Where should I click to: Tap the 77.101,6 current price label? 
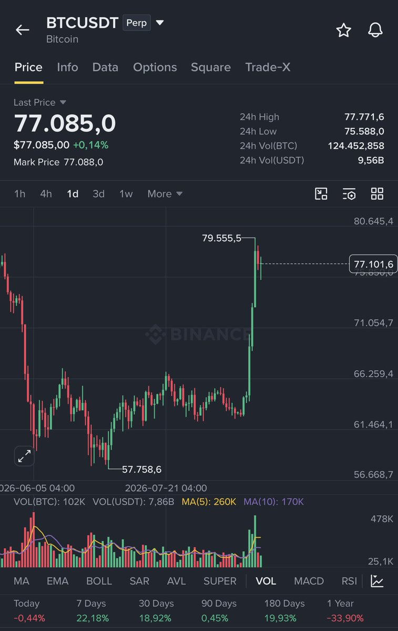pyautogui.click(x=373, y=264)
